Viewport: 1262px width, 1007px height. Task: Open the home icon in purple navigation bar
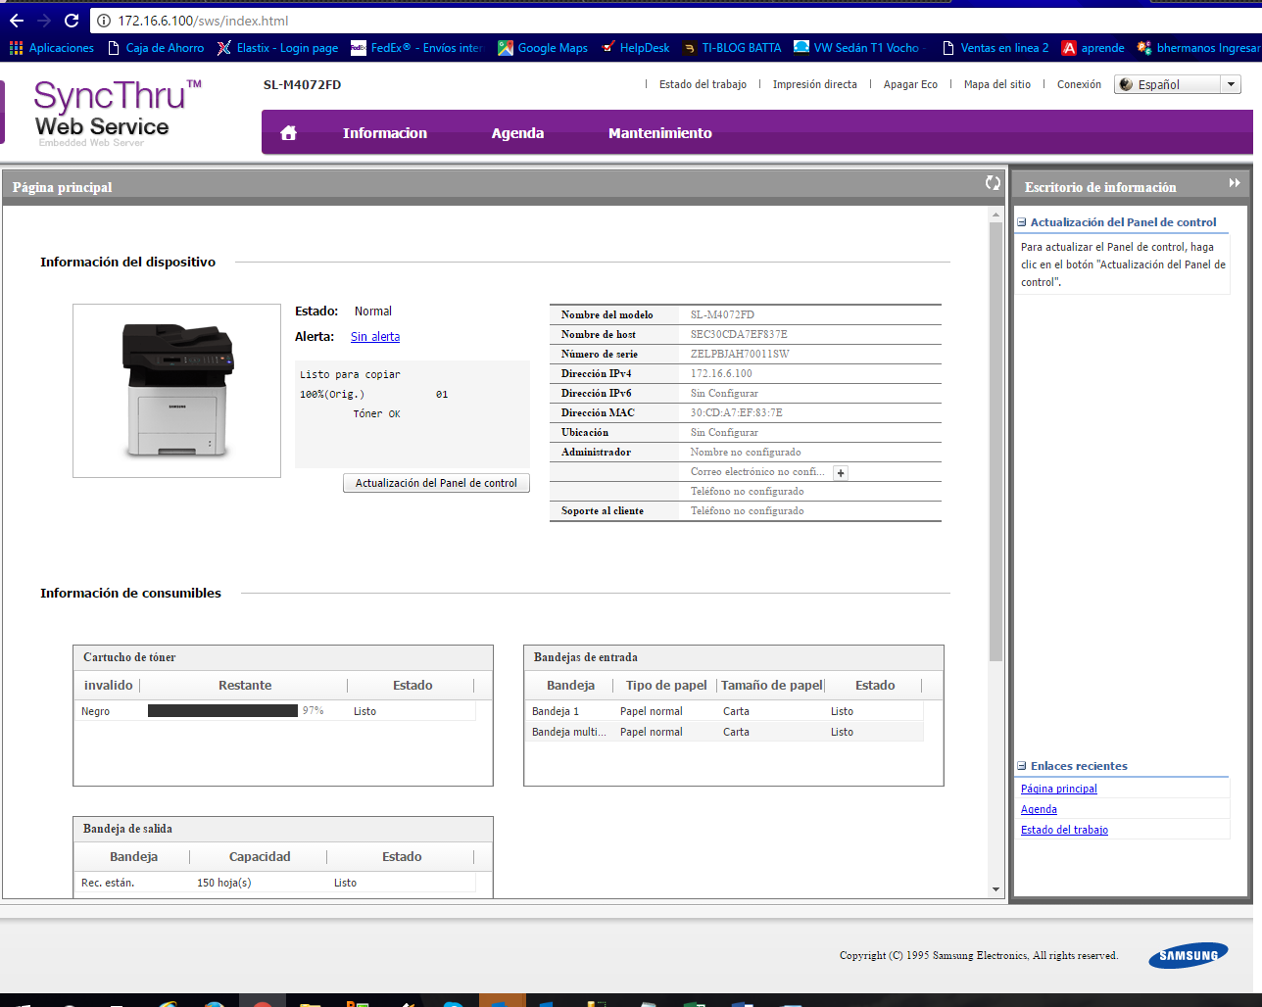point(288,133)
